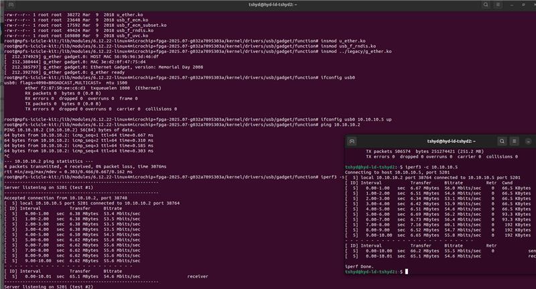Click the 'ifconfig usb0 10.10.10.5 up' command

(356, 119)
